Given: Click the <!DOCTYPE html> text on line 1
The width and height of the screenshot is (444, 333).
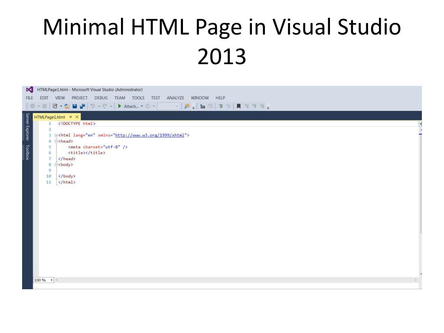Looking at the screenshot, I should (x=77, y=124).
